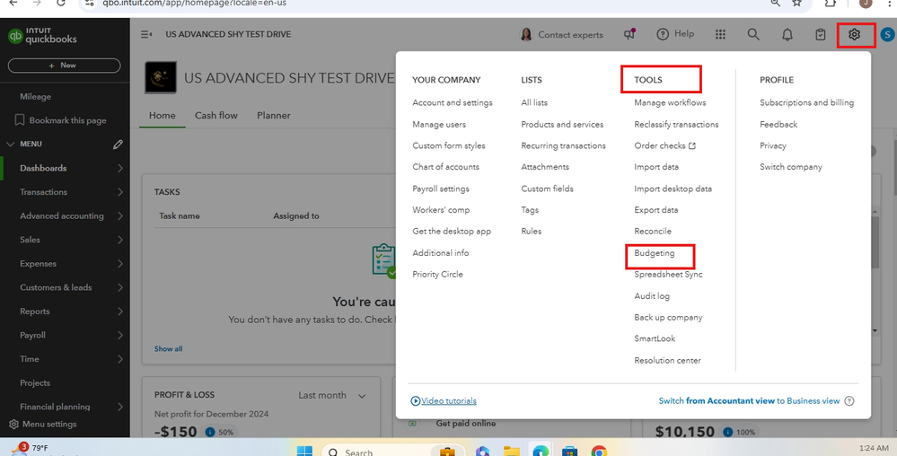The height and width of the screenshot is (456, 897).
Task: Open Manage users
Action: [x=439, y=124]
